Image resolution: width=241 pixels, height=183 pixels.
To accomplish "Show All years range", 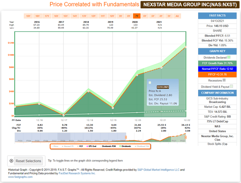I will [x=177, y=16].
